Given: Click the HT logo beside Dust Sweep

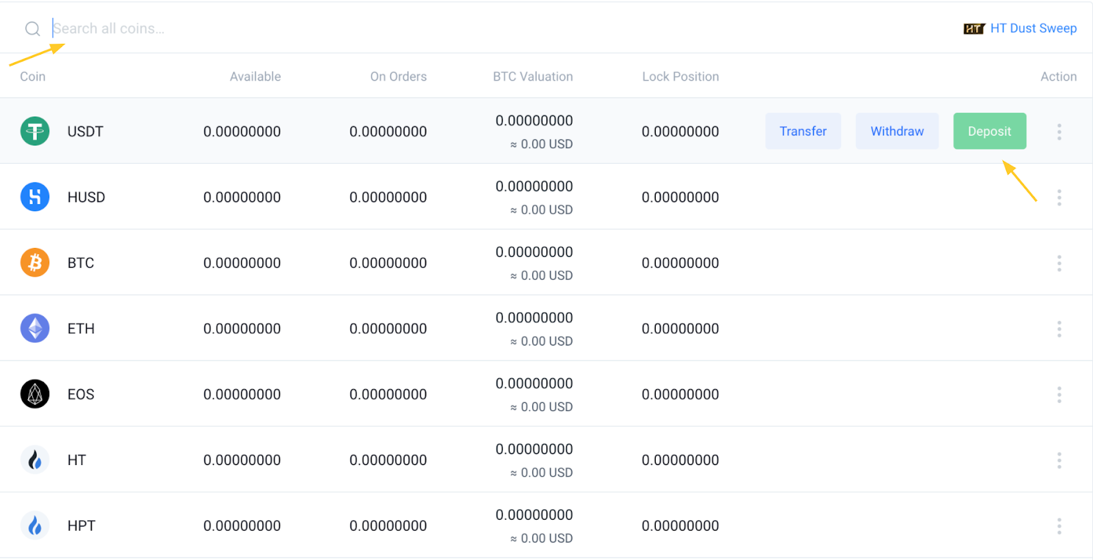Looking at the screenshot, I should click(x=973, y=29).
